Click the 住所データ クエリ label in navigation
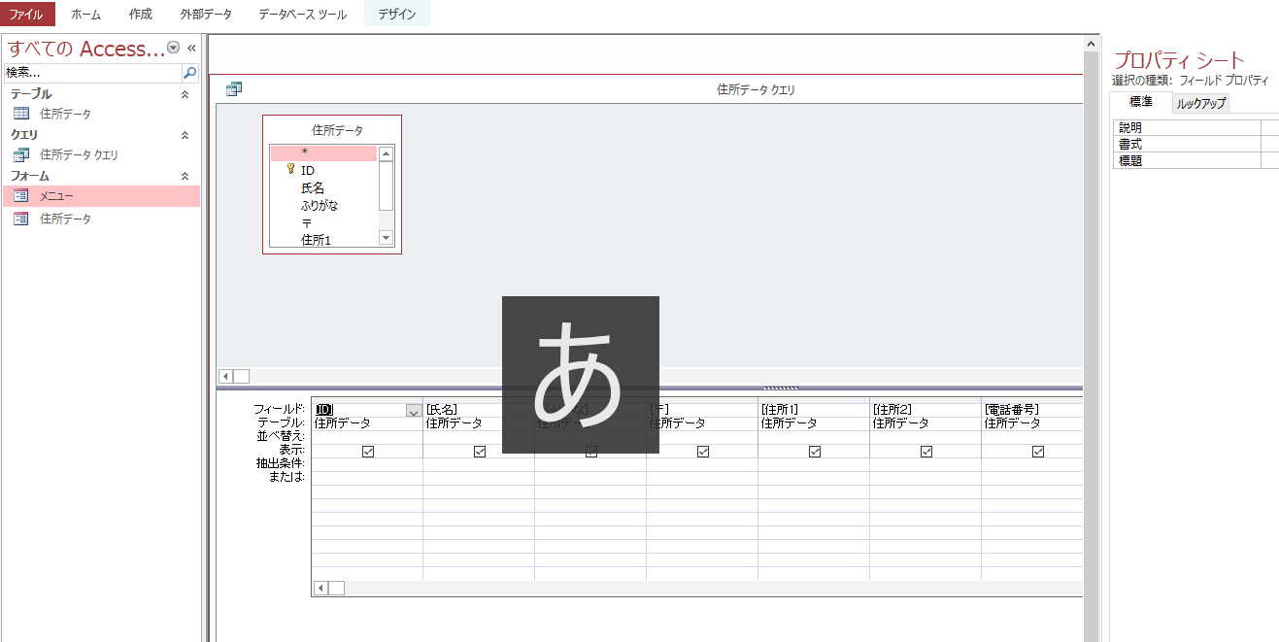The height and width of the screenshot is (642, 1279). tap(79, 154)
